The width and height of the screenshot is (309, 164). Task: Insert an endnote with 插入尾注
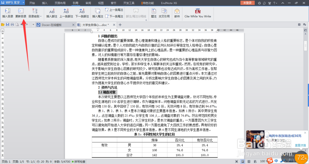(x=98, y=13)
